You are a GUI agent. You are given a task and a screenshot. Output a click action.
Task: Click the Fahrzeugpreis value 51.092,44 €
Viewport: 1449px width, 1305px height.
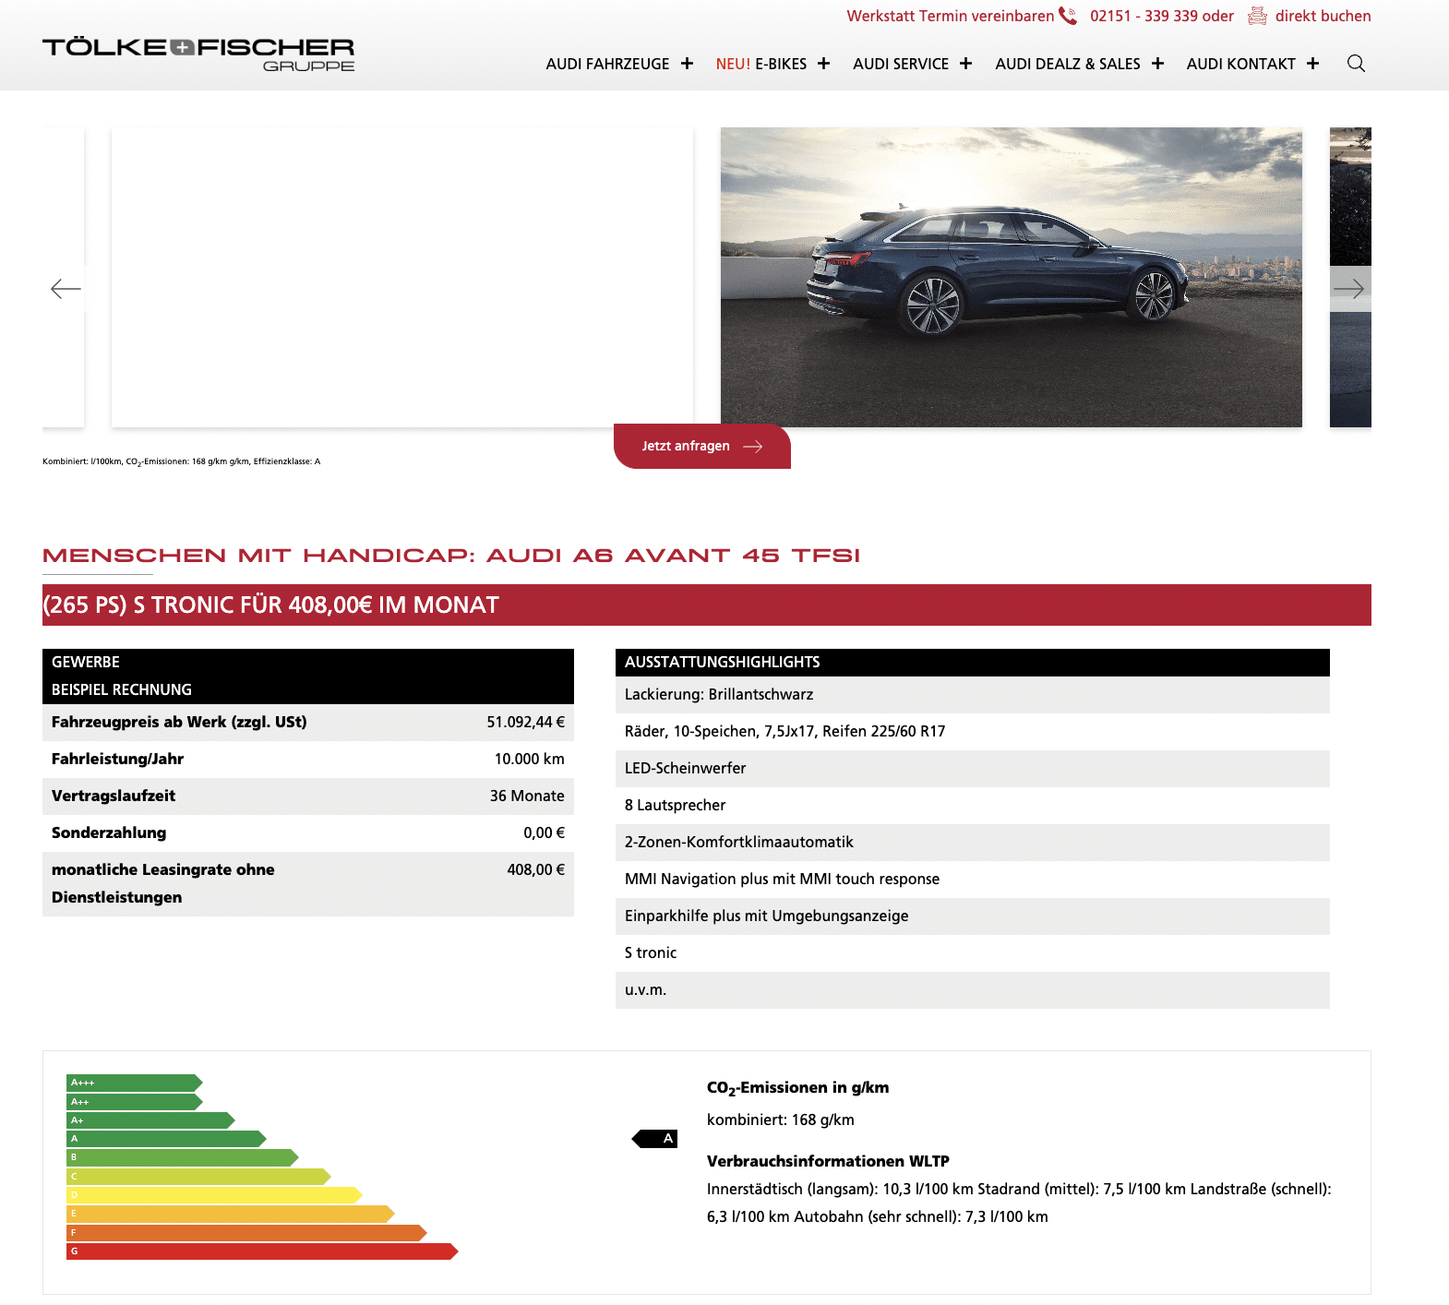pos(525,722)
